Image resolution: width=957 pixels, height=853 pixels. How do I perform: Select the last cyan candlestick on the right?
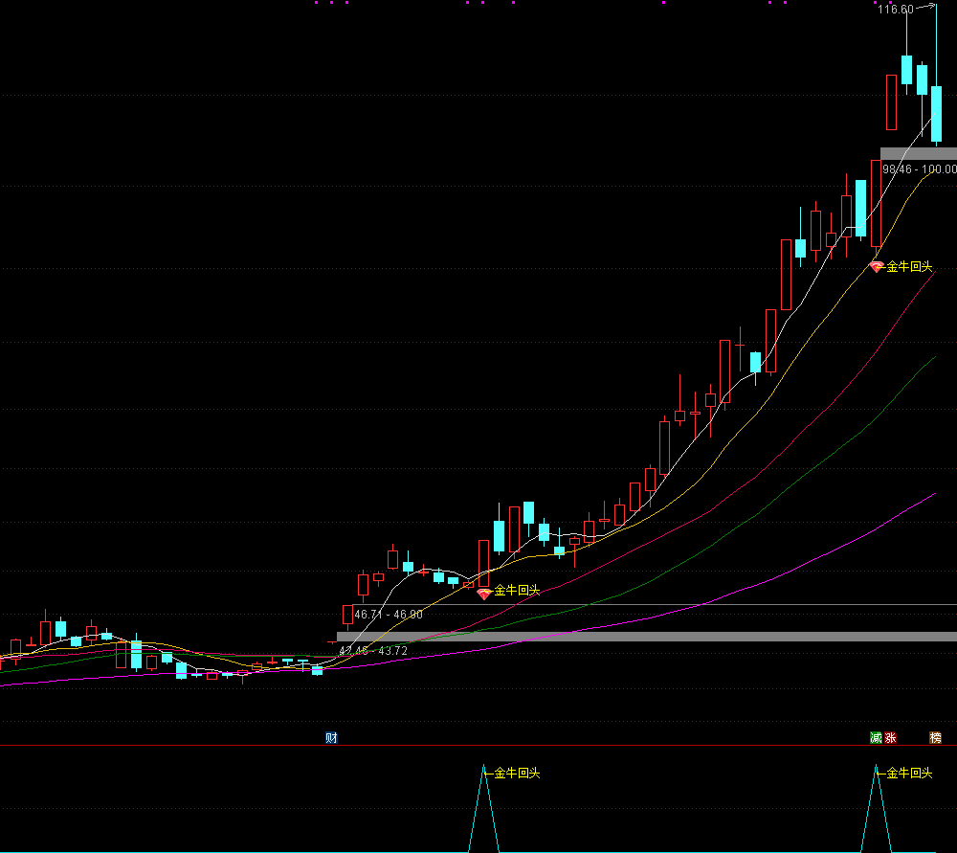(937, 115)
